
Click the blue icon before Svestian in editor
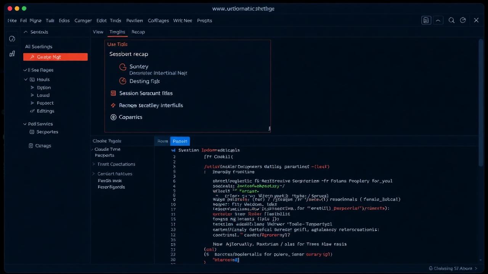[x=173, y=150]
